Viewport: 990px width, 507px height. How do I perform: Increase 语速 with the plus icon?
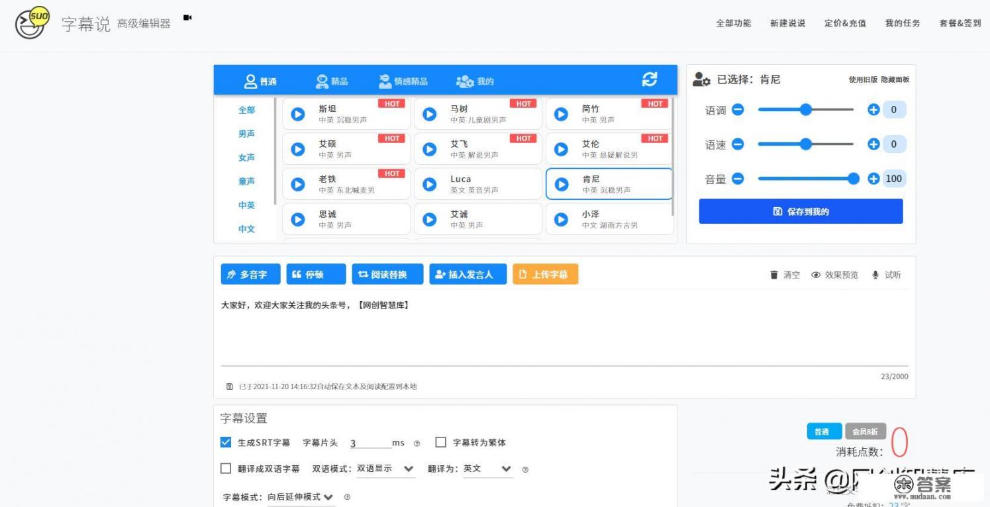(873, 144)
